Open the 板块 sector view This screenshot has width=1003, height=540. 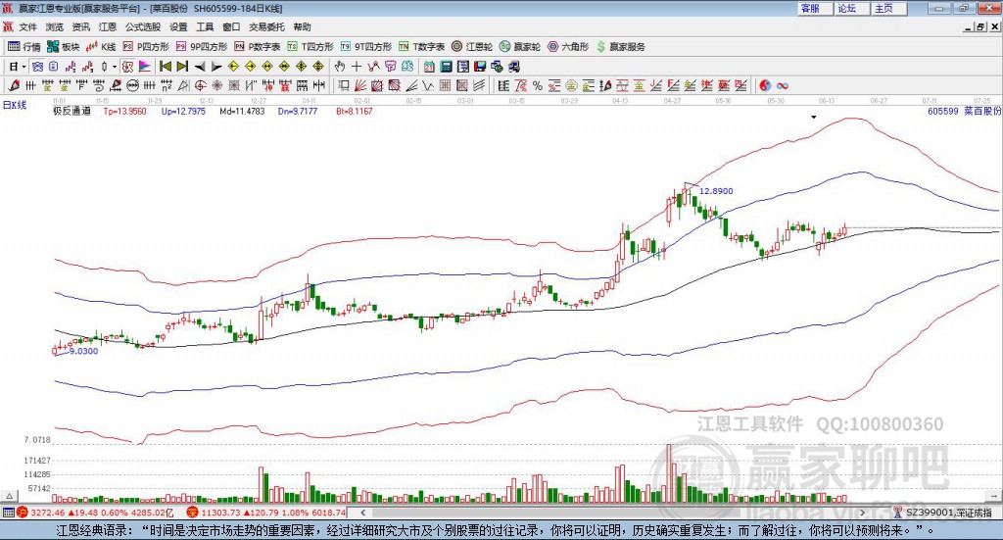(x=63, y=47)
